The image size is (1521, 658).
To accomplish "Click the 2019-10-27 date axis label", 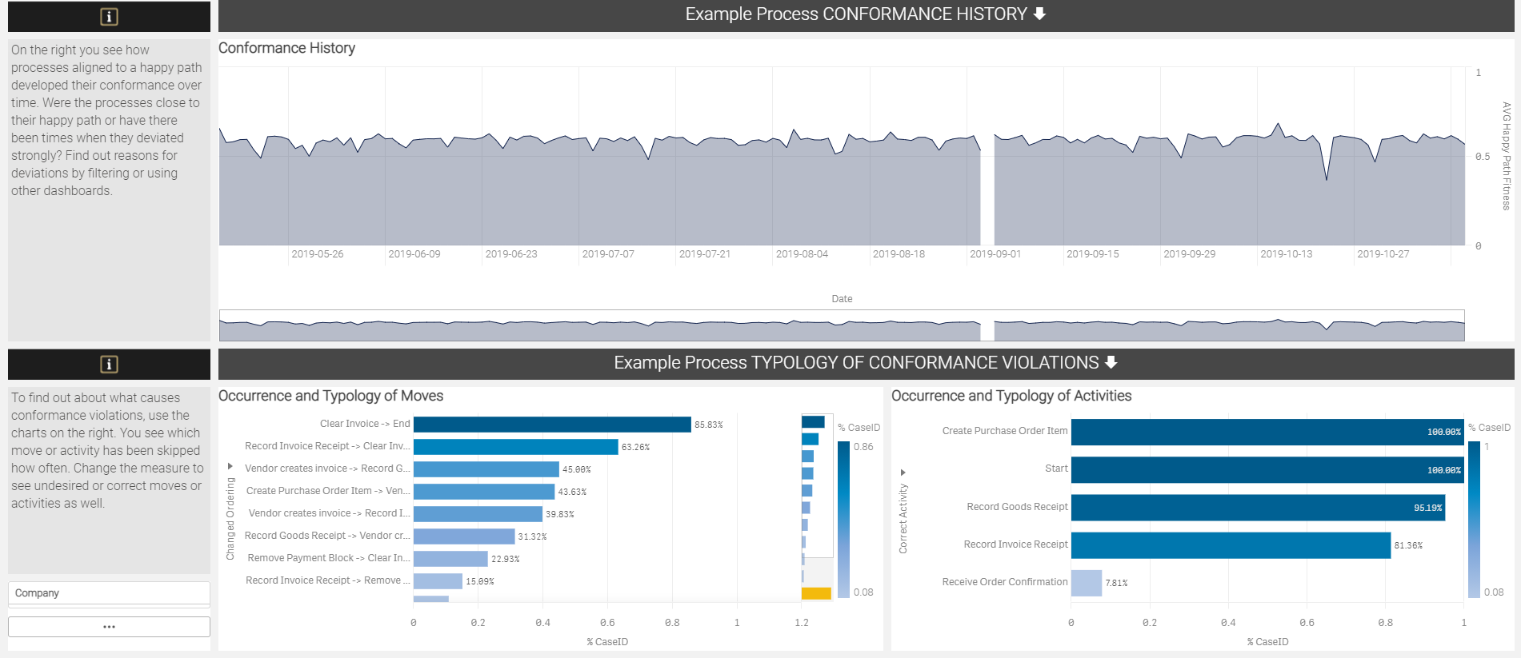I will click(x=1383, y=254).
